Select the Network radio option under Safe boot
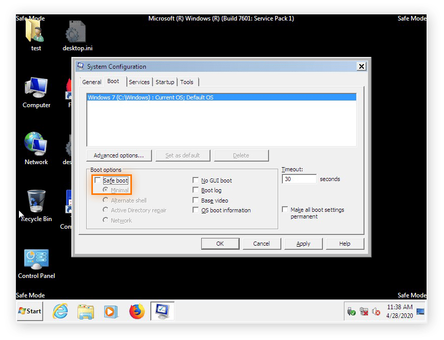The image size is (444, 340). pos(105,220)
